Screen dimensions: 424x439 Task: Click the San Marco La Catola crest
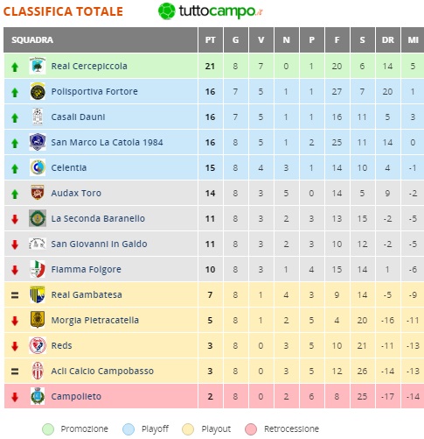(x=38, y=142)
